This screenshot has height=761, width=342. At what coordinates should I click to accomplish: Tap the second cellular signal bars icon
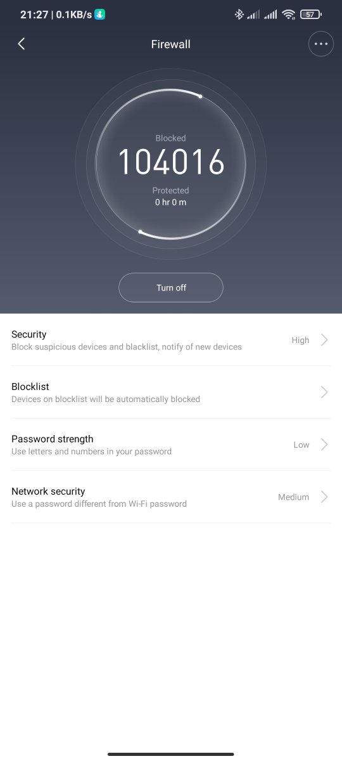[271, 14]
